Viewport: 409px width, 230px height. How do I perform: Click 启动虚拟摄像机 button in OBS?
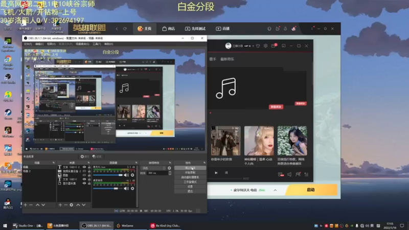[190, 177]
